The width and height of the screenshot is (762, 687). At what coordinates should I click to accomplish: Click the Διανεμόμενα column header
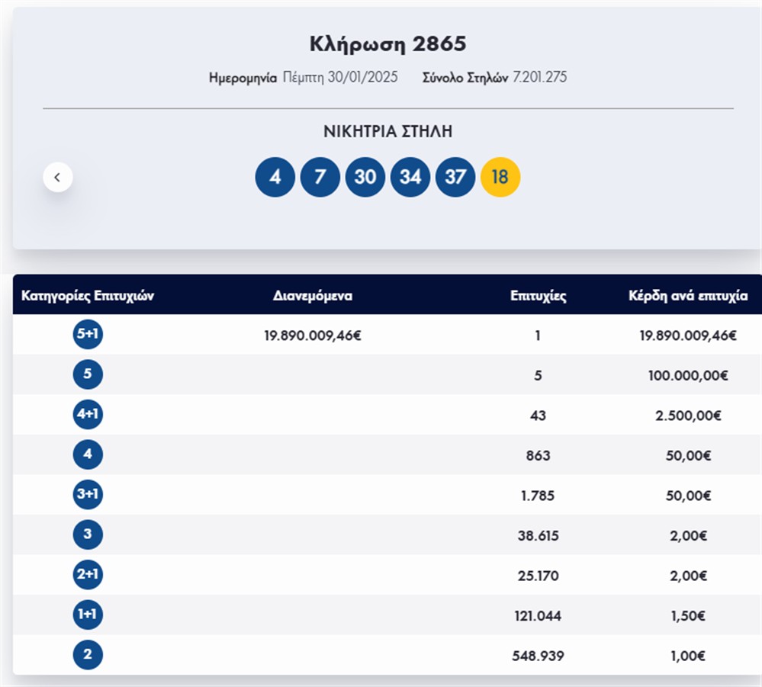click(x=313, y=296)
